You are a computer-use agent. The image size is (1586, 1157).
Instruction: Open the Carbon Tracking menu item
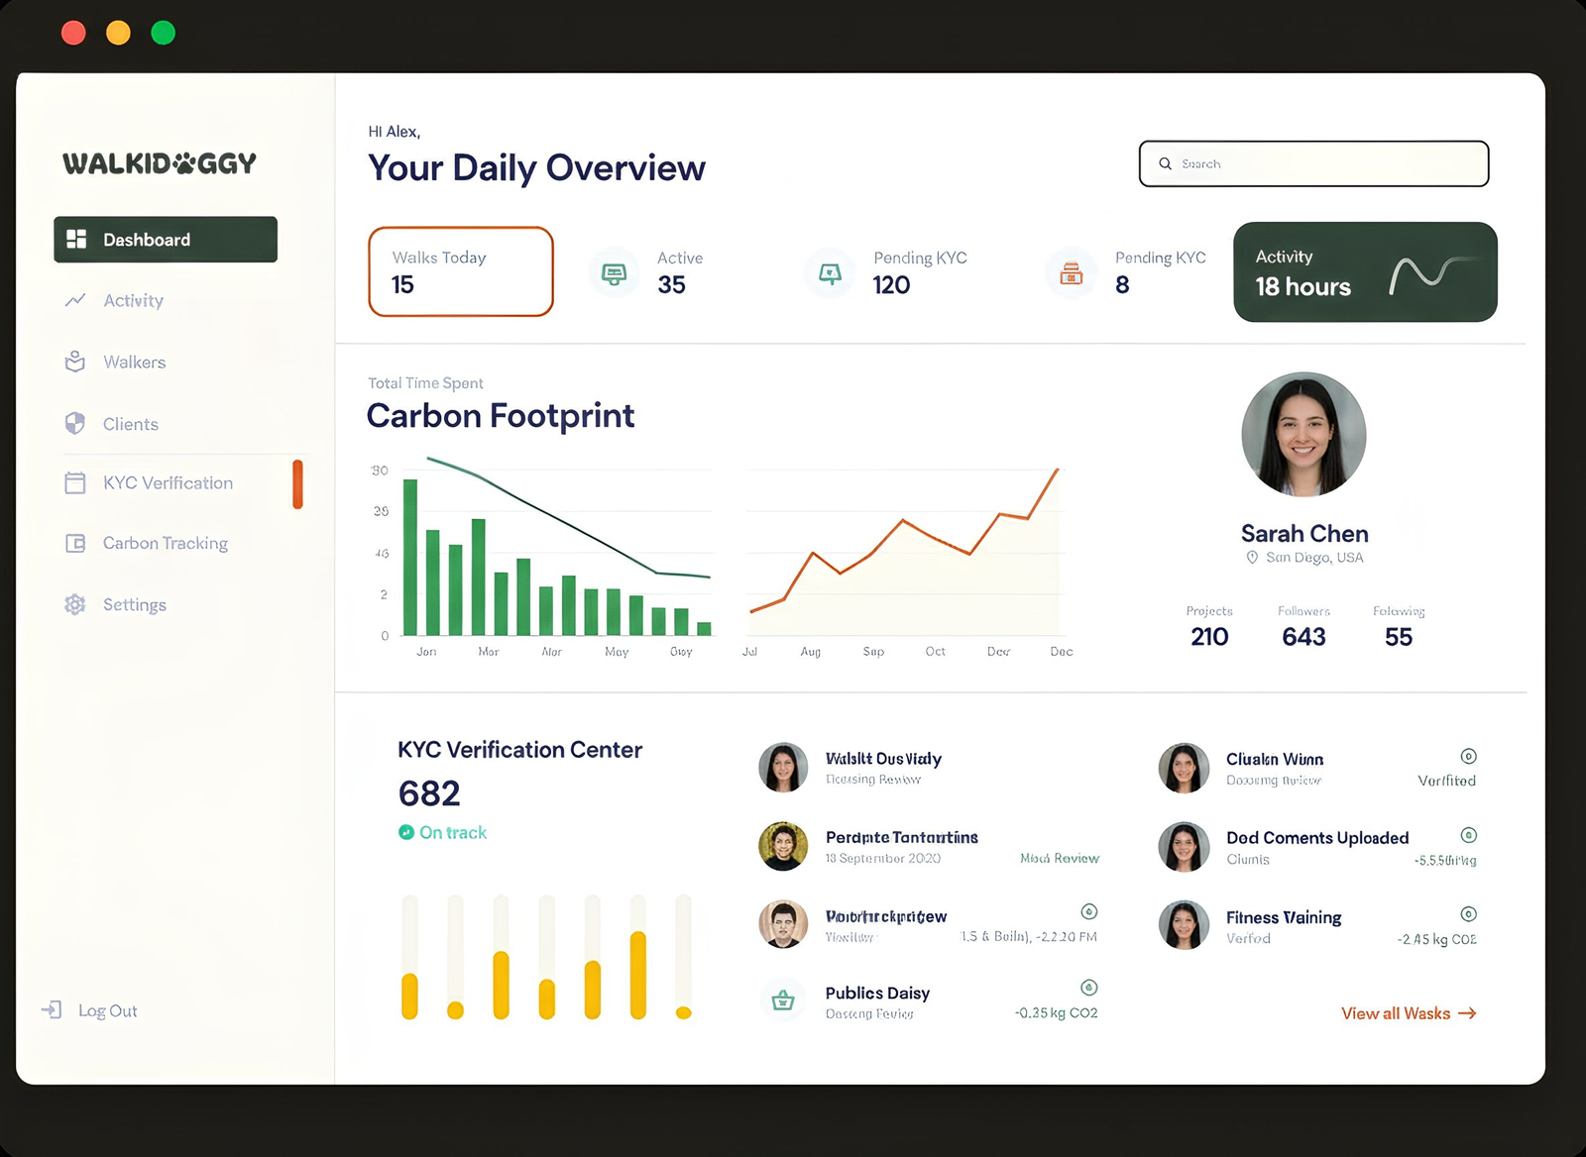coord(166,544)
